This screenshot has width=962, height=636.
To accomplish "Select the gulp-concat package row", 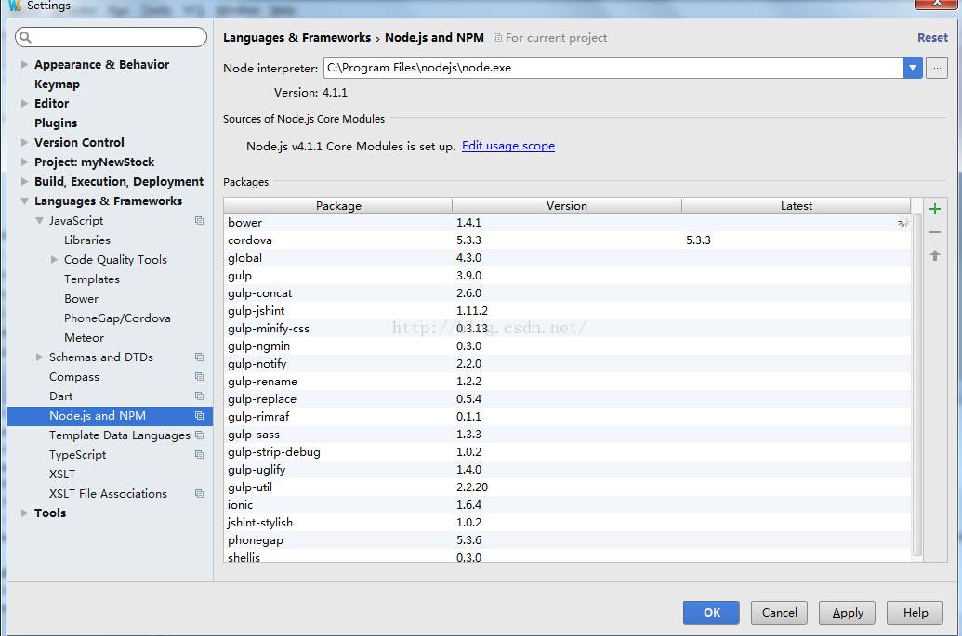I will click(x=568, y=292).
